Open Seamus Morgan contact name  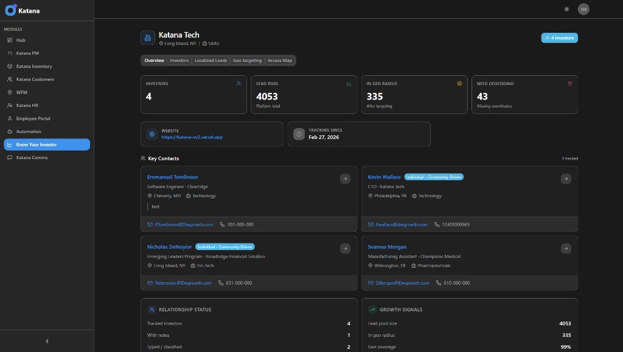point(387,247)
